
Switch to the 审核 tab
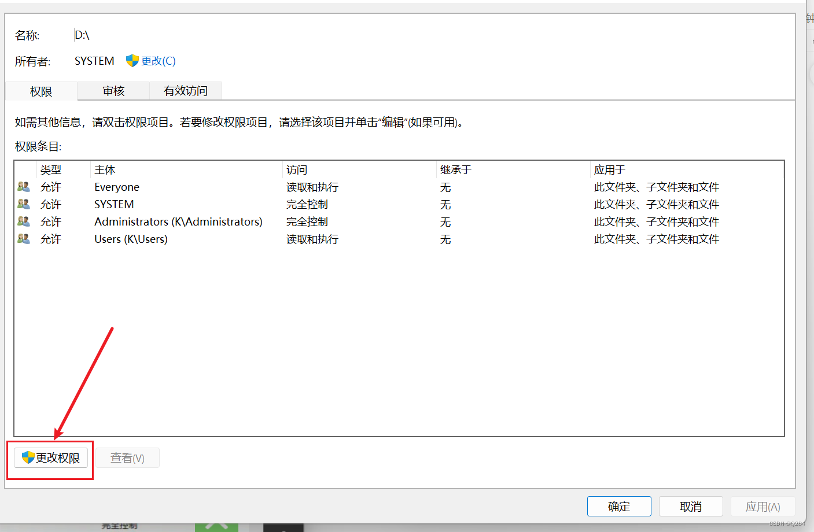coord(113,91)
